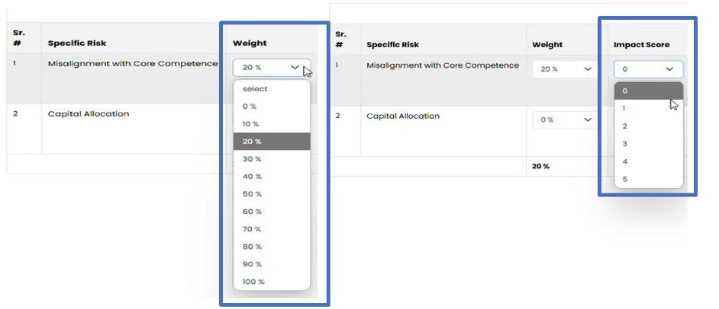Collapse the Impact Score dropdown showing 0
719x309 pixels.
coord(648,69)
